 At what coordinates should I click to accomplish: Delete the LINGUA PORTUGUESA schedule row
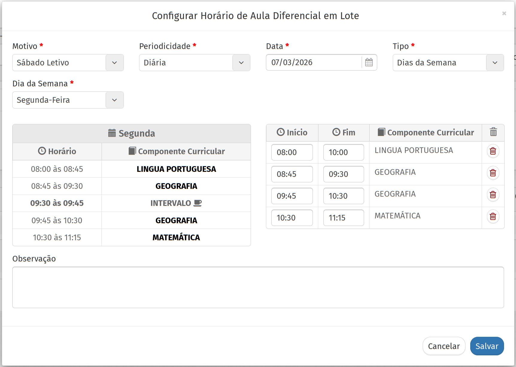point(493,151)
